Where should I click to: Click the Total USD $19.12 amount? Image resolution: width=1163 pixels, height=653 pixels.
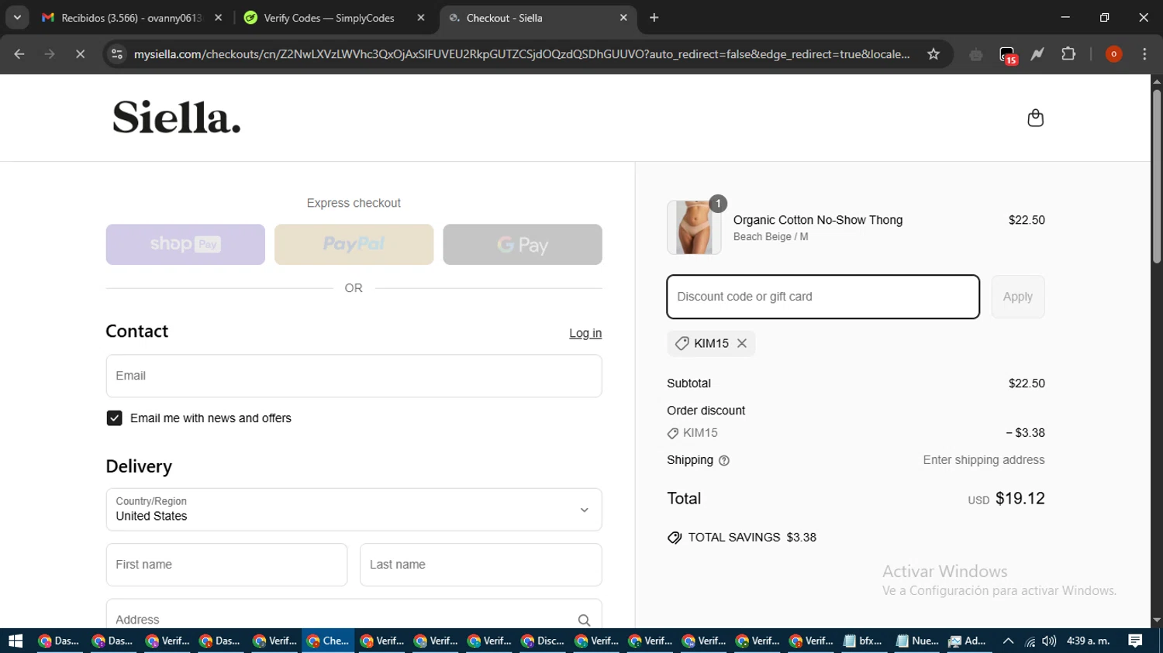(x=1006, y=499)
